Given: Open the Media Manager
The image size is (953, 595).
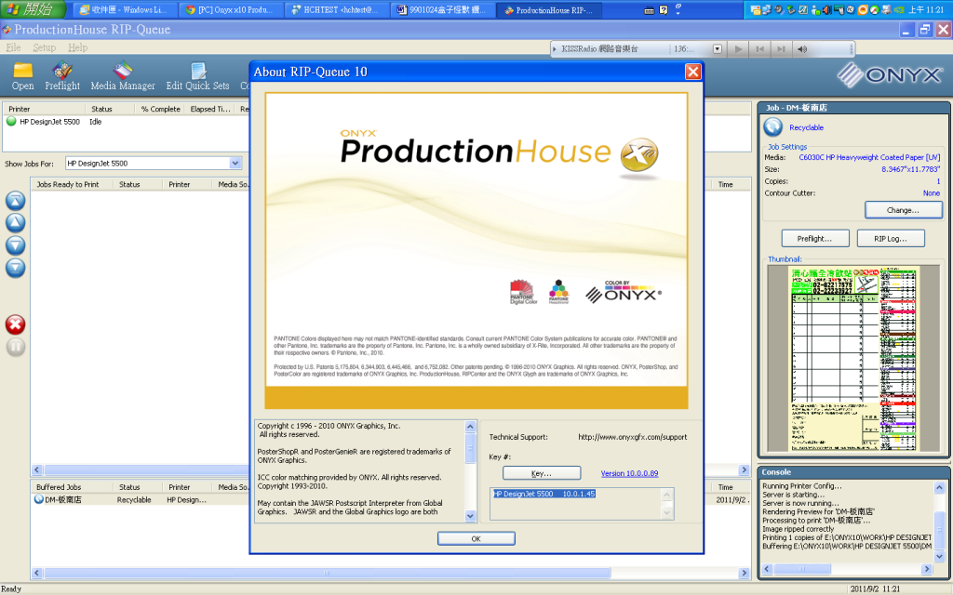Looking at the screenshot, I should [x=122, y=74].
